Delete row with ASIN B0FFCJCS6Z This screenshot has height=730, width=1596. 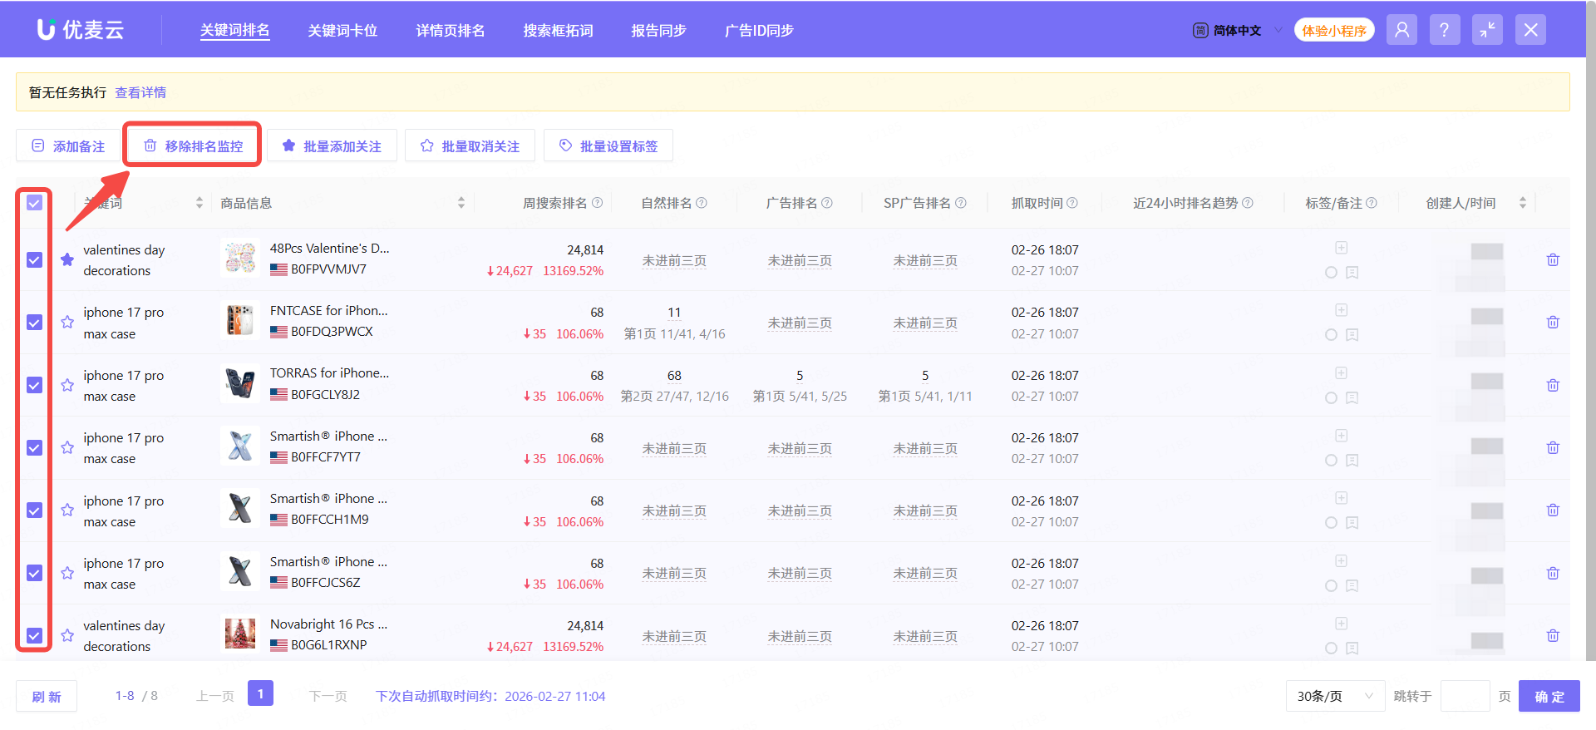(1552, 574)
